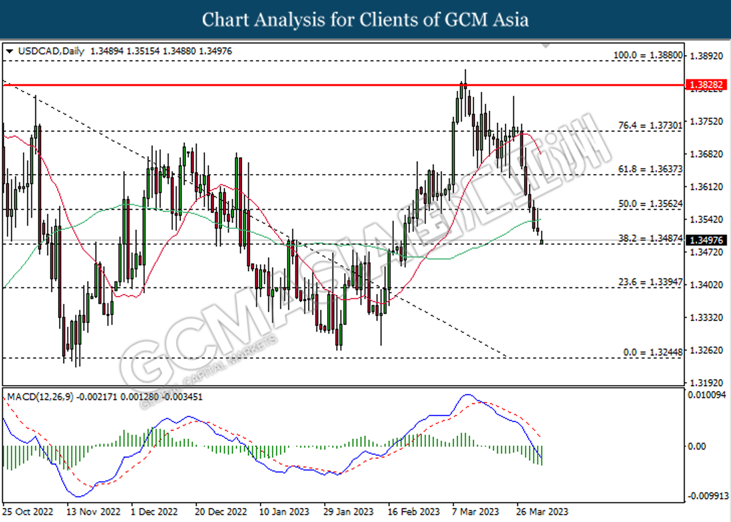
Task: Click the MACD(12,26,9) indicator label
Action: pos(40,397)
